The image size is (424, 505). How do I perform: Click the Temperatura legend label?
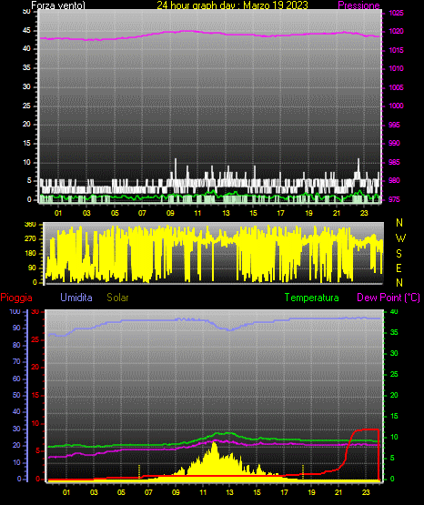pyautogui.click(x=312, y=298)
